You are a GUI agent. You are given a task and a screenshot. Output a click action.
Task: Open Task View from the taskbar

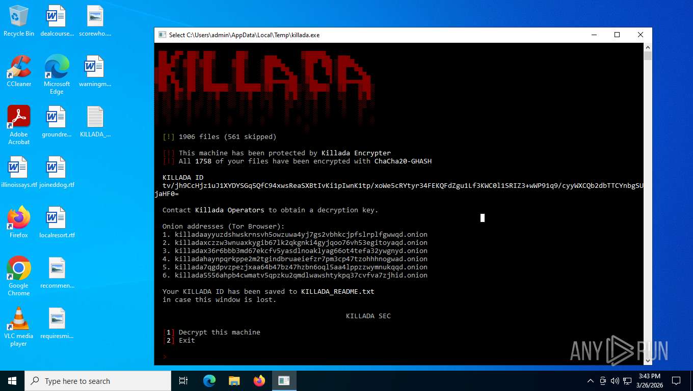(x=183, y=381)
